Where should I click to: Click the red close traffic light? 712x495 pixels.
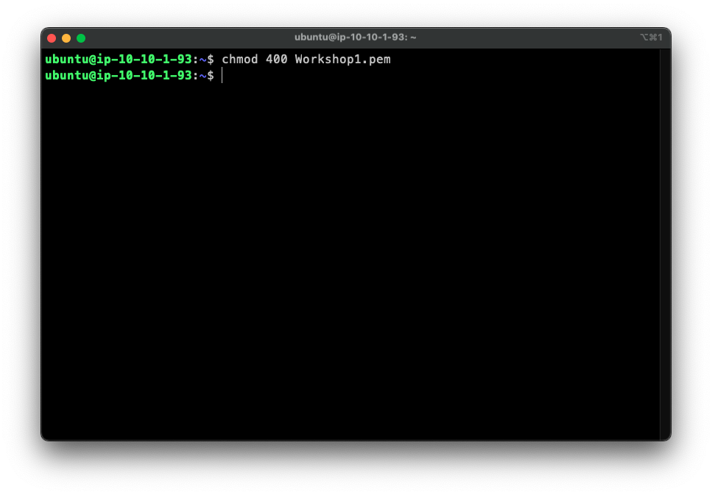tap(51, 37)
